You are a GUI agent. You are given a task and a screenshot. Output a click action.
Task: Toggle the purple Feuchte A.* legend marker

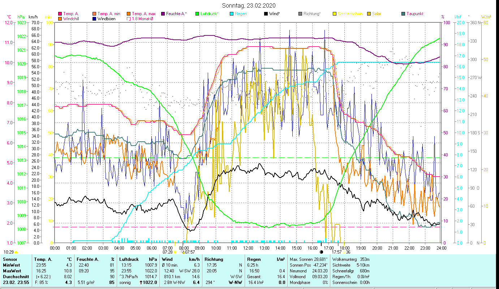[163, 14]
